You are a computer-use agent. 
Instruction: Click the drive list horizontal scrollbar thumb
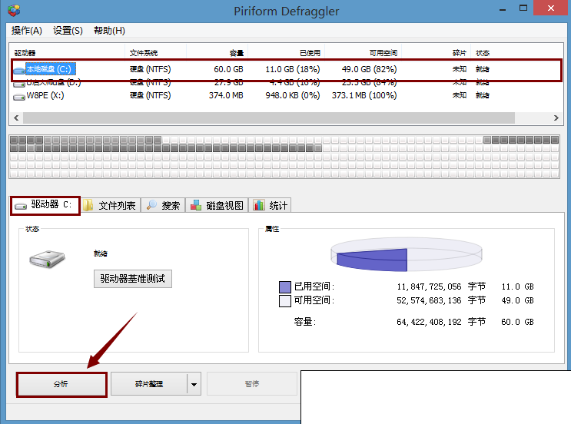[x=269, y=118]
